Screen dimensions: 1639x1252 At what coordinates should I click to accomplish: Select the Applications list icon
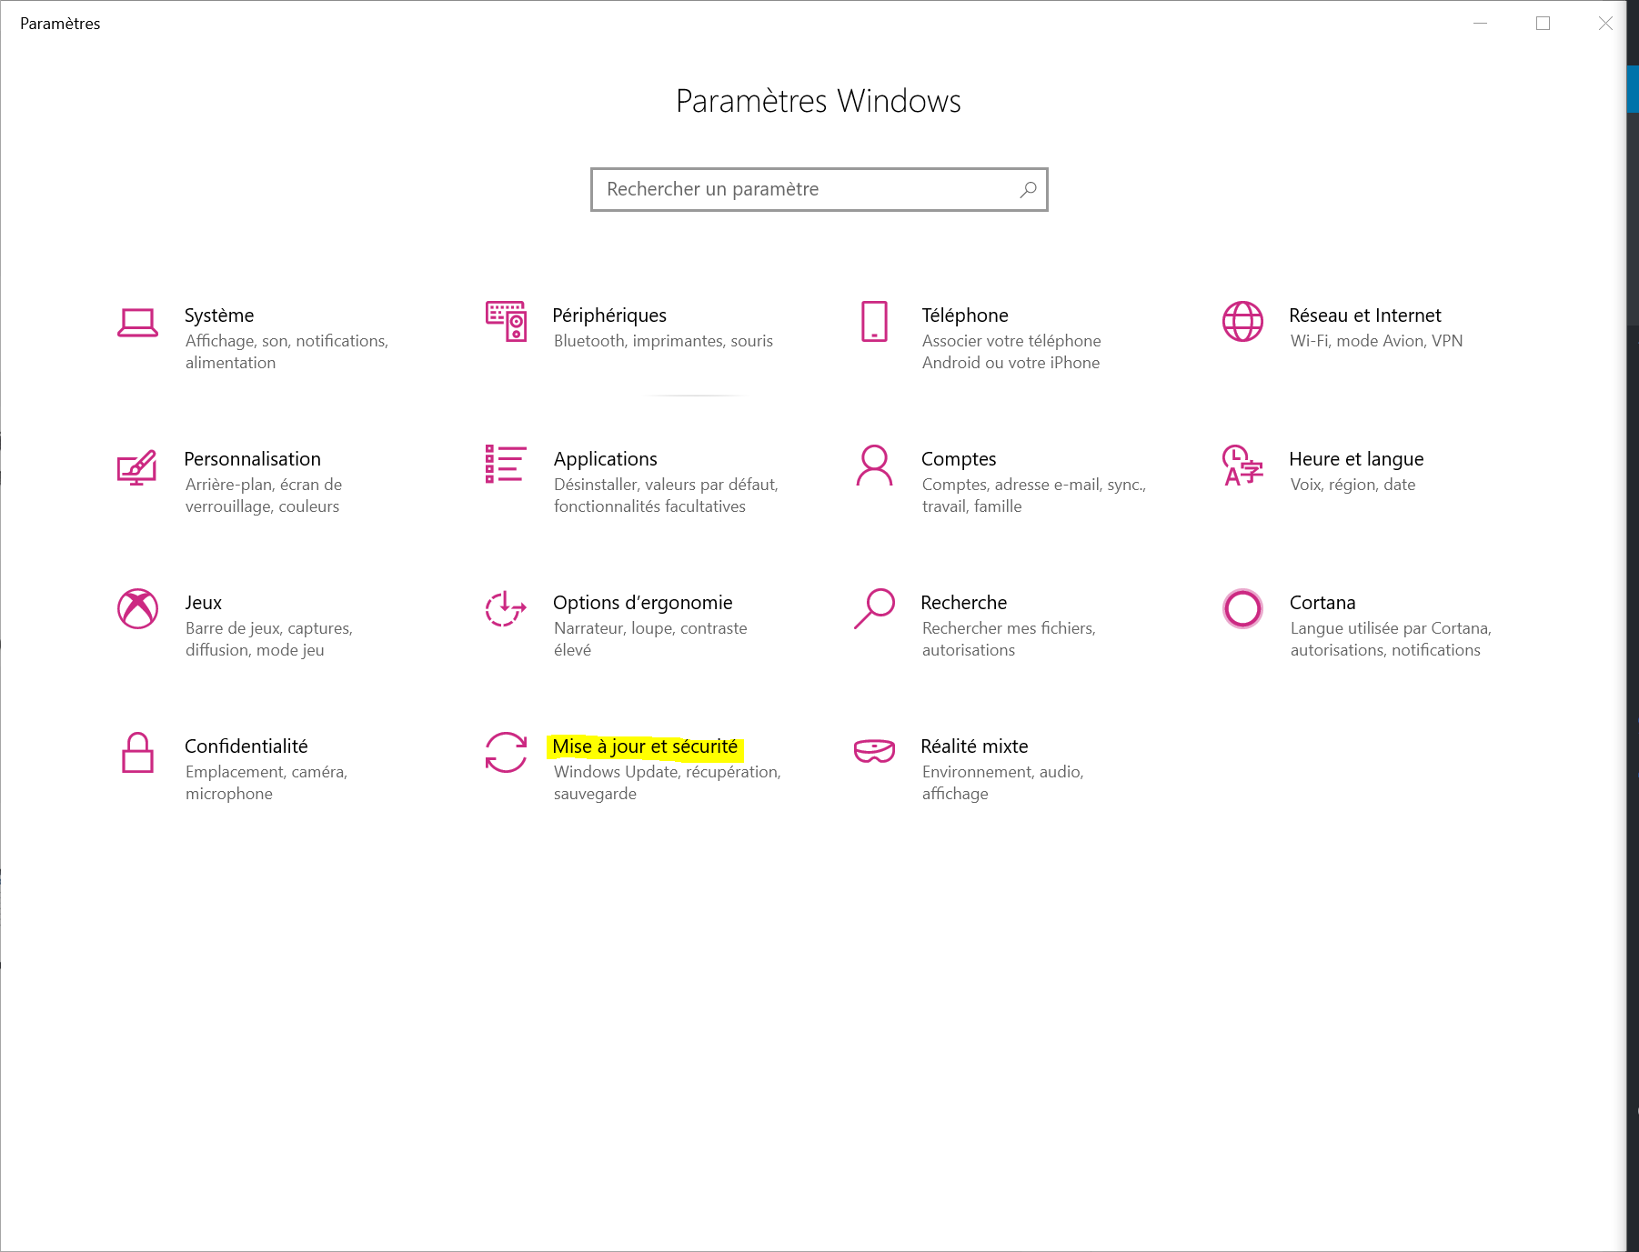pyautogui.click(x=506, y=464)
